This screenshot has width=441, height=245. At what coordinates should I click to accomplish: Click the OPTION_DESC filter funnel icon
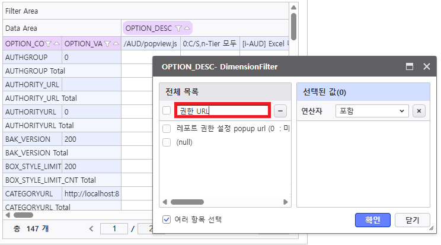tap(178, 28)
